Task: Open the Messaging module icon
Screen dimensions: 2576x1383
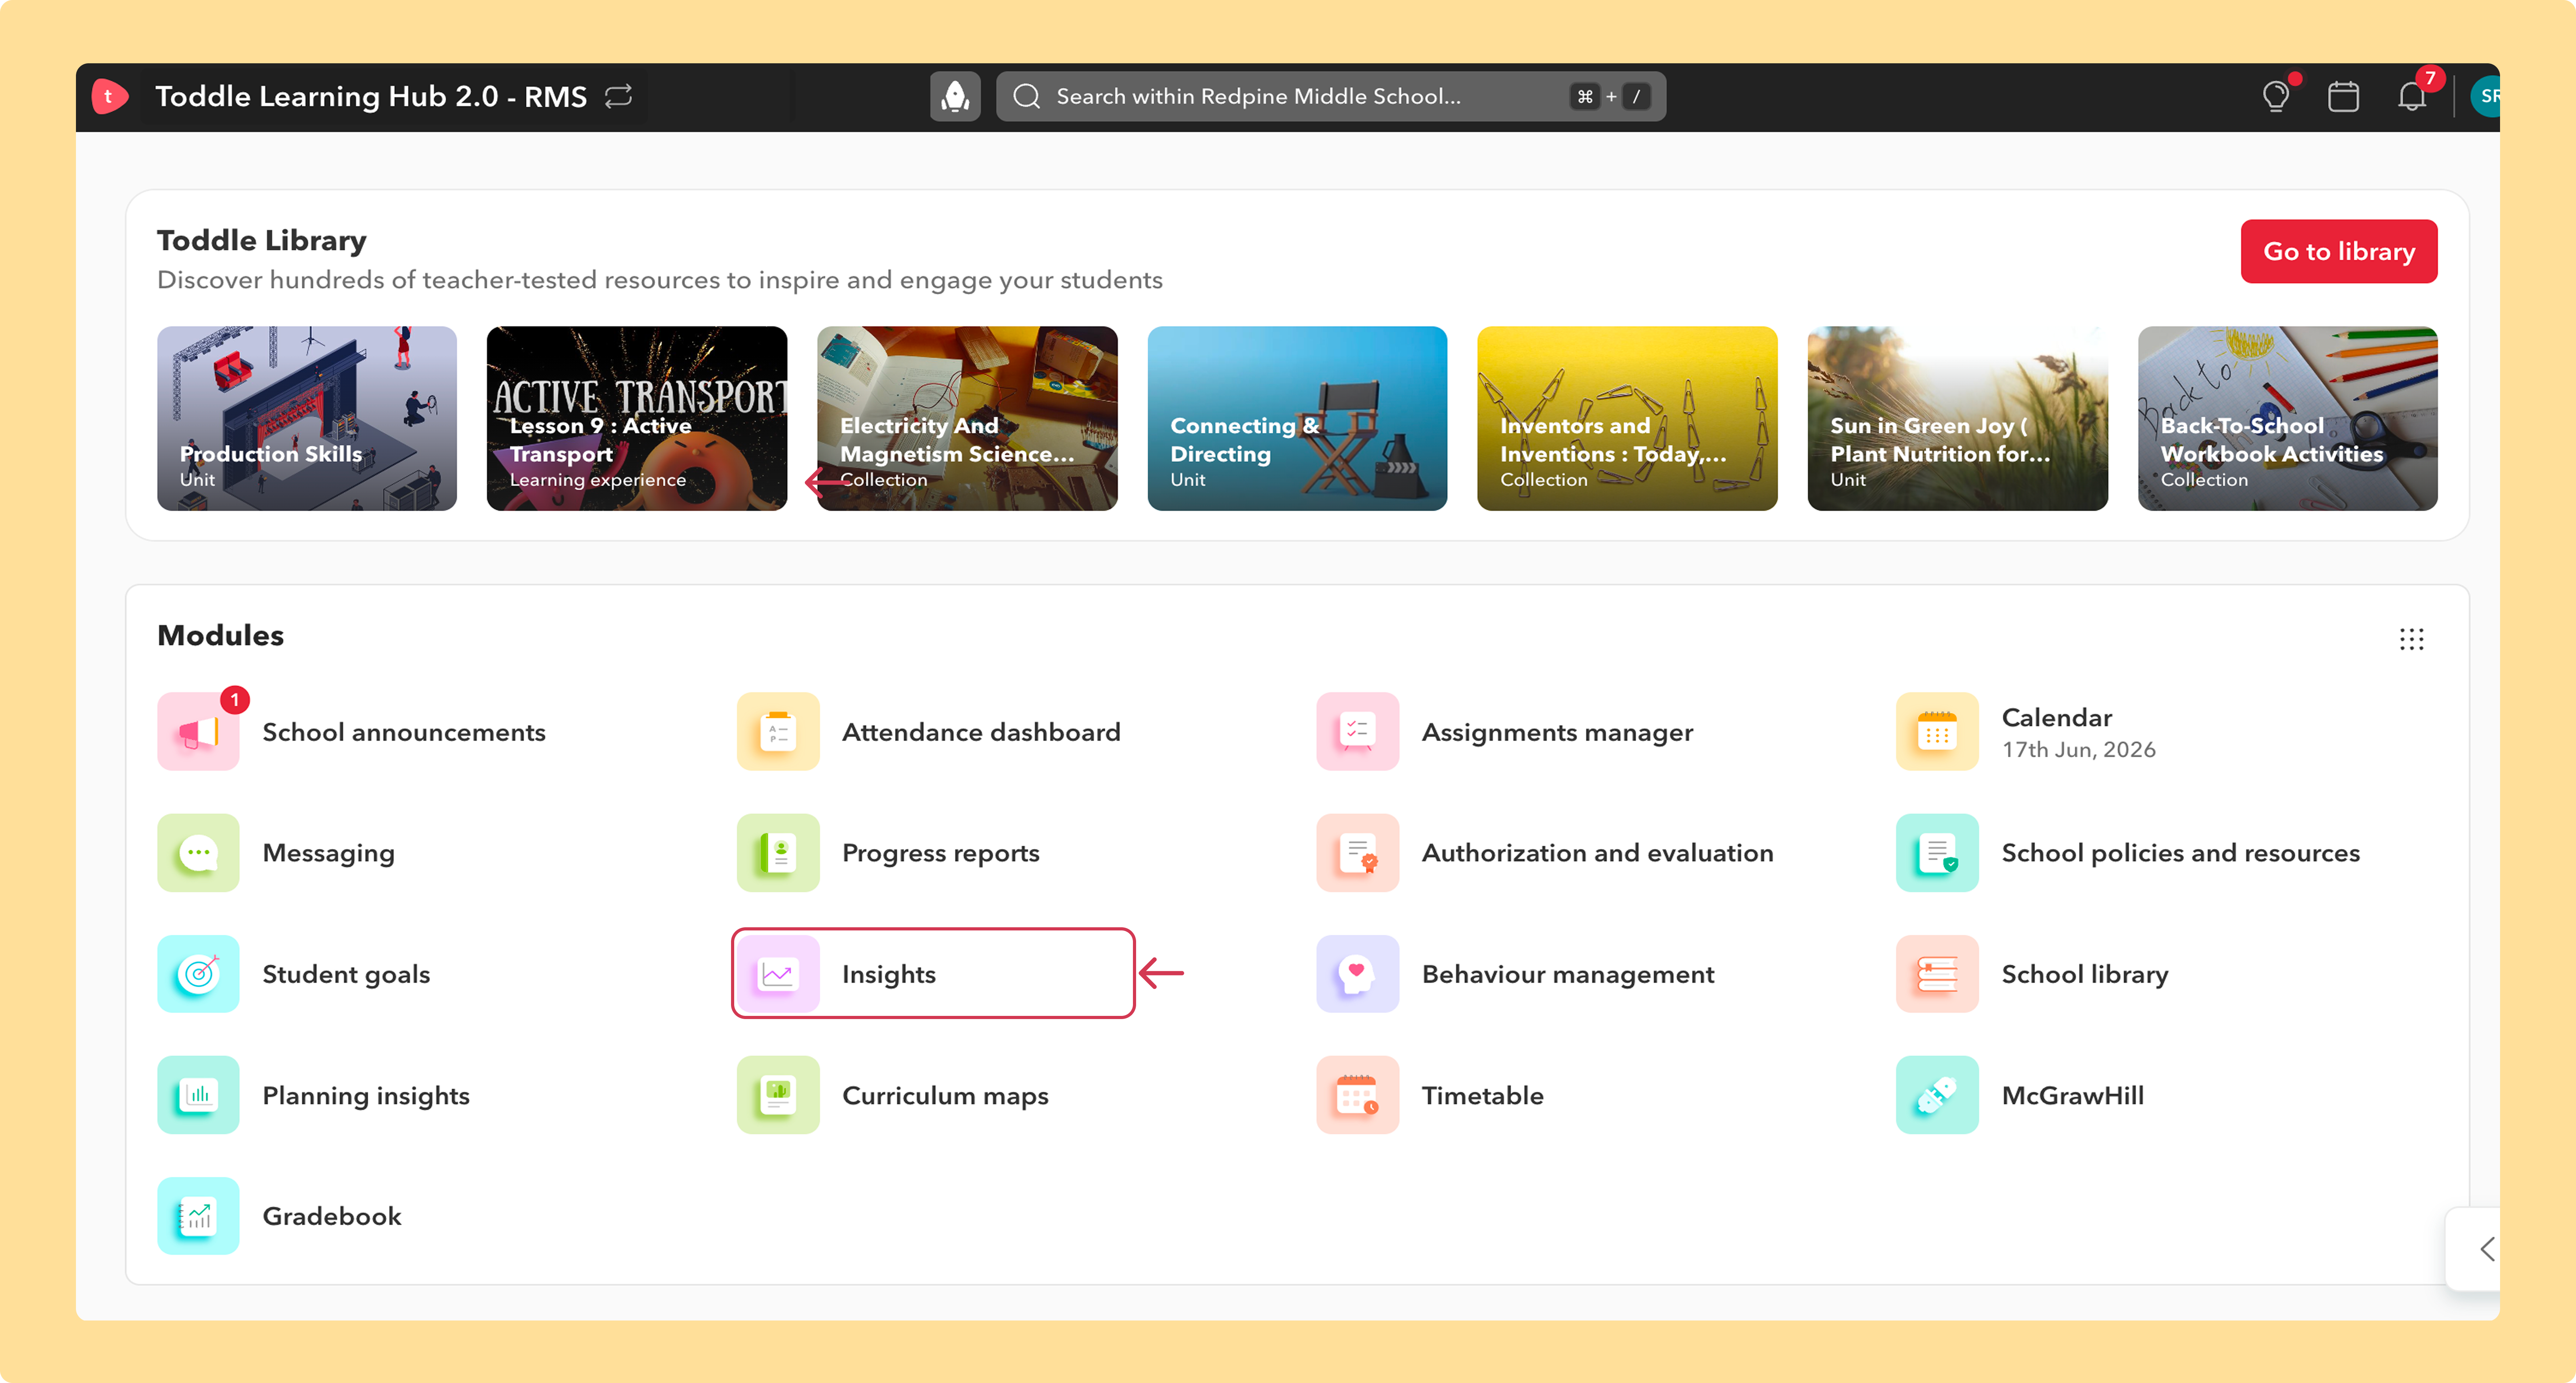Action: (198, 853)
